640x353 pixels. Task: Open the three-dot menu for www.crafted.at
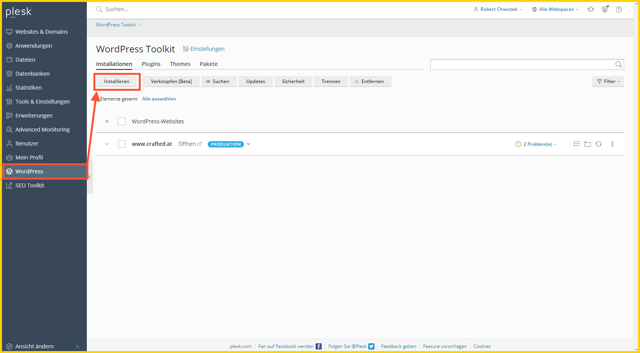coord(612,144)
